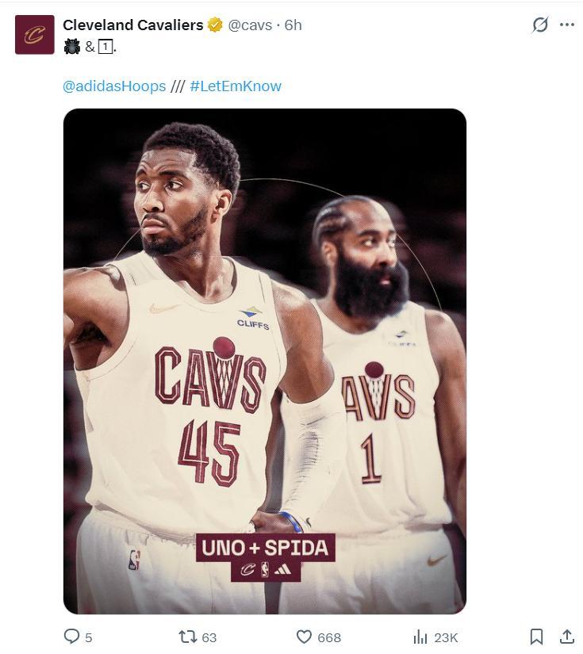Click the reply comment bubble icon

click(71, 637)
